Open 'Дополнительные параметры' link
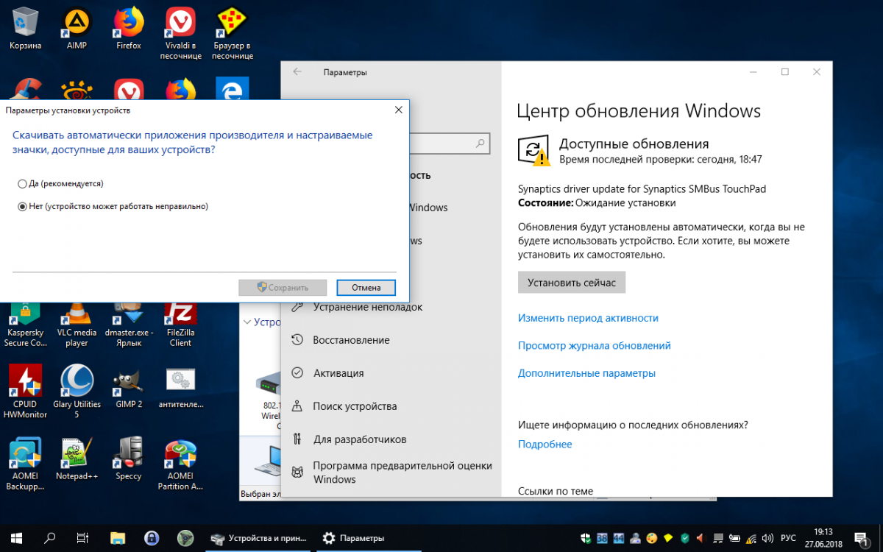The width and height of the screenshot is (883, 552). pos(586,373)
